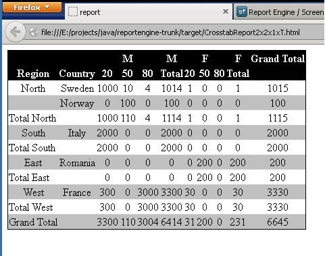This screenshot has height=256, width=325.
Task: Select the France country cell
Action: pos(77,193)
